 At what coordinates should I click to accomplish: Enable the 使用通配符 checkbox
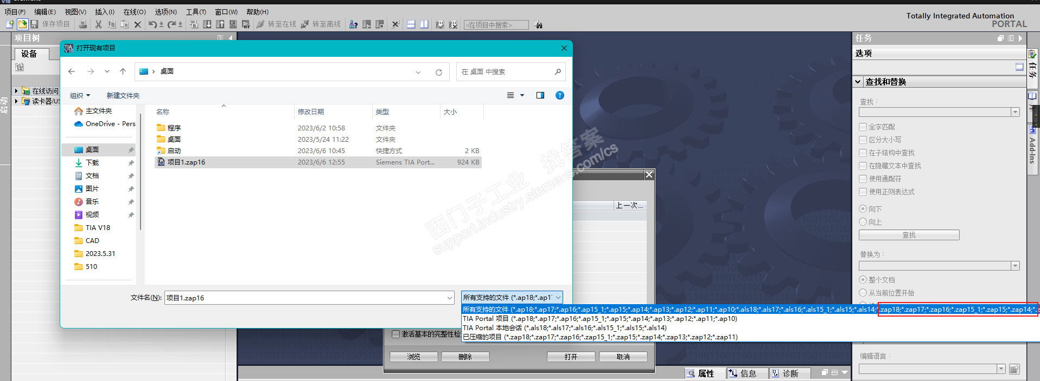863,179
